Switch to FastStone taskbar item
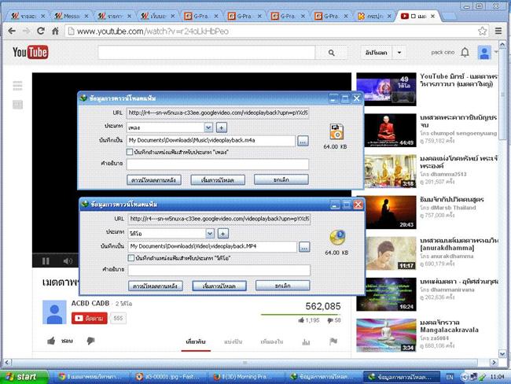 (x=167, y=377)
